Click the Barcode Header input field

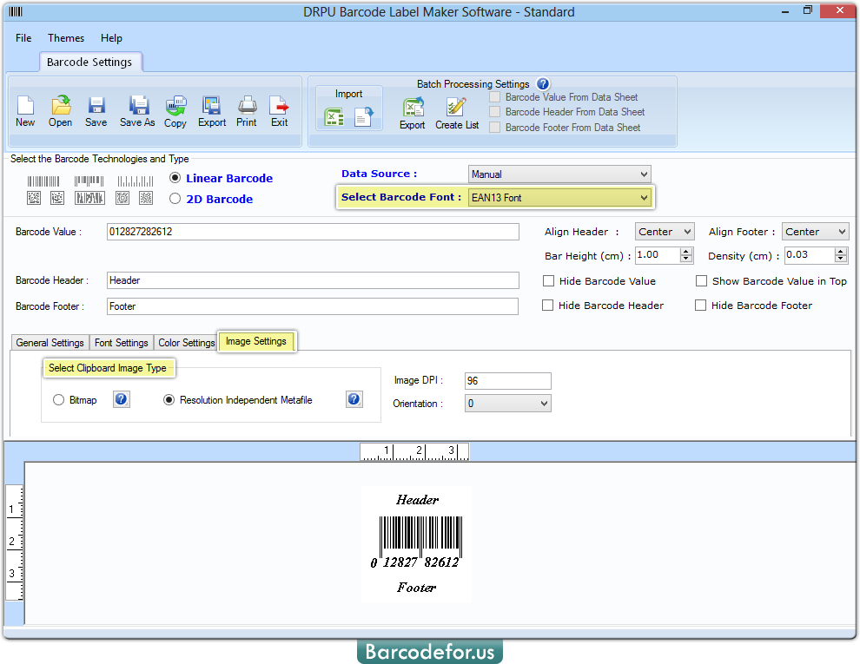(313, 280)
